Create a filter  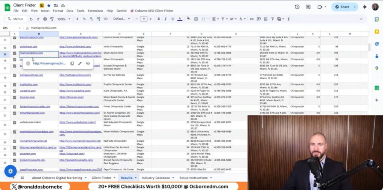(272, 19)
